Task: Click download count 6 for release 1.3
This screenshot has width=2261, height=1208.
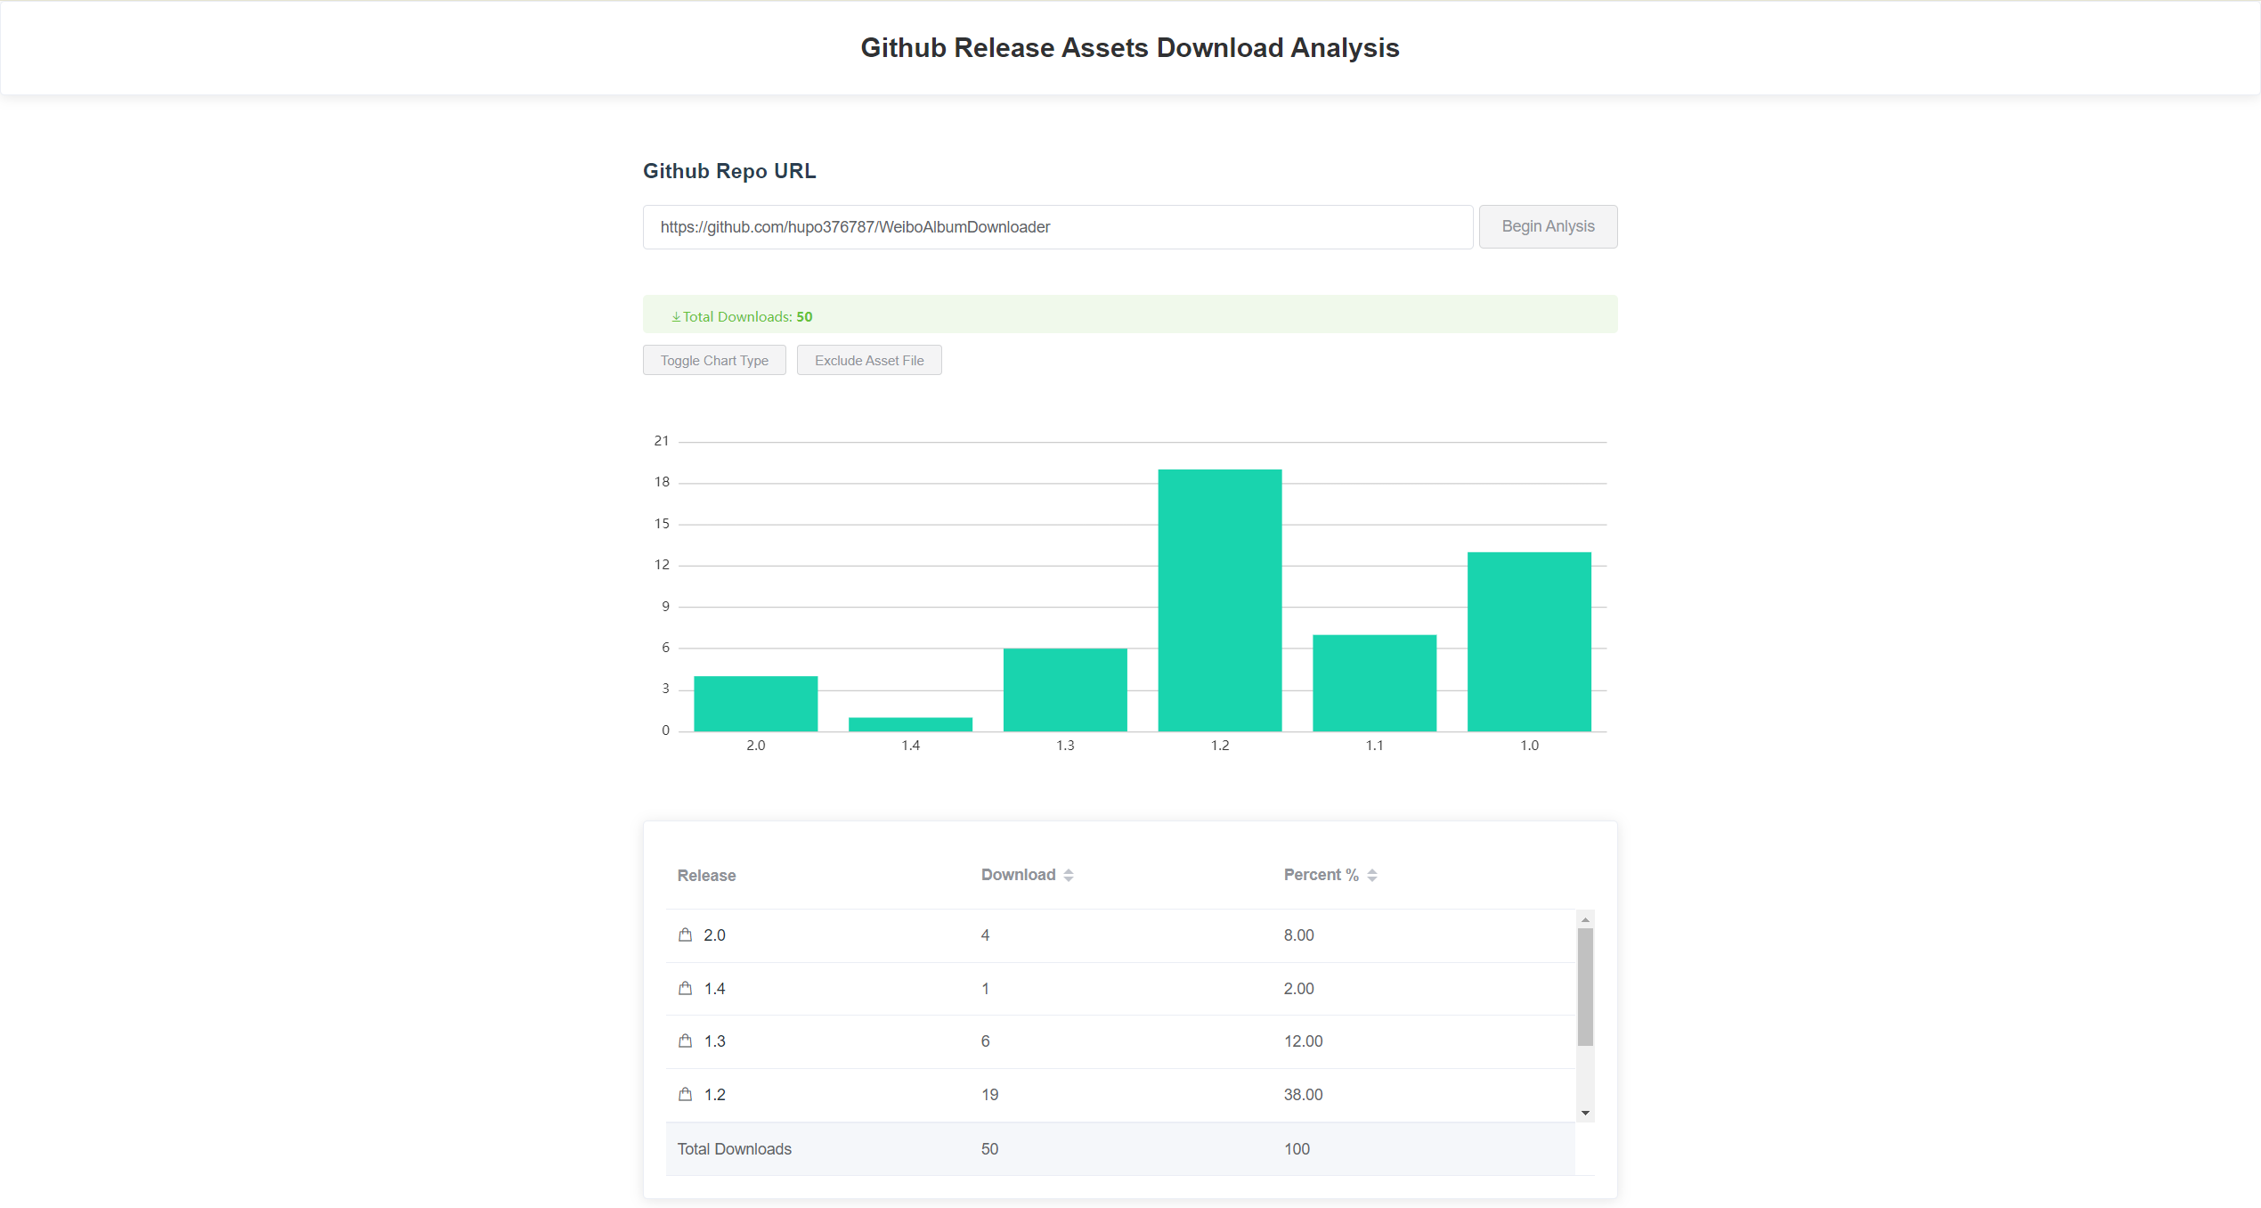Action: [x=985, y=1041]
